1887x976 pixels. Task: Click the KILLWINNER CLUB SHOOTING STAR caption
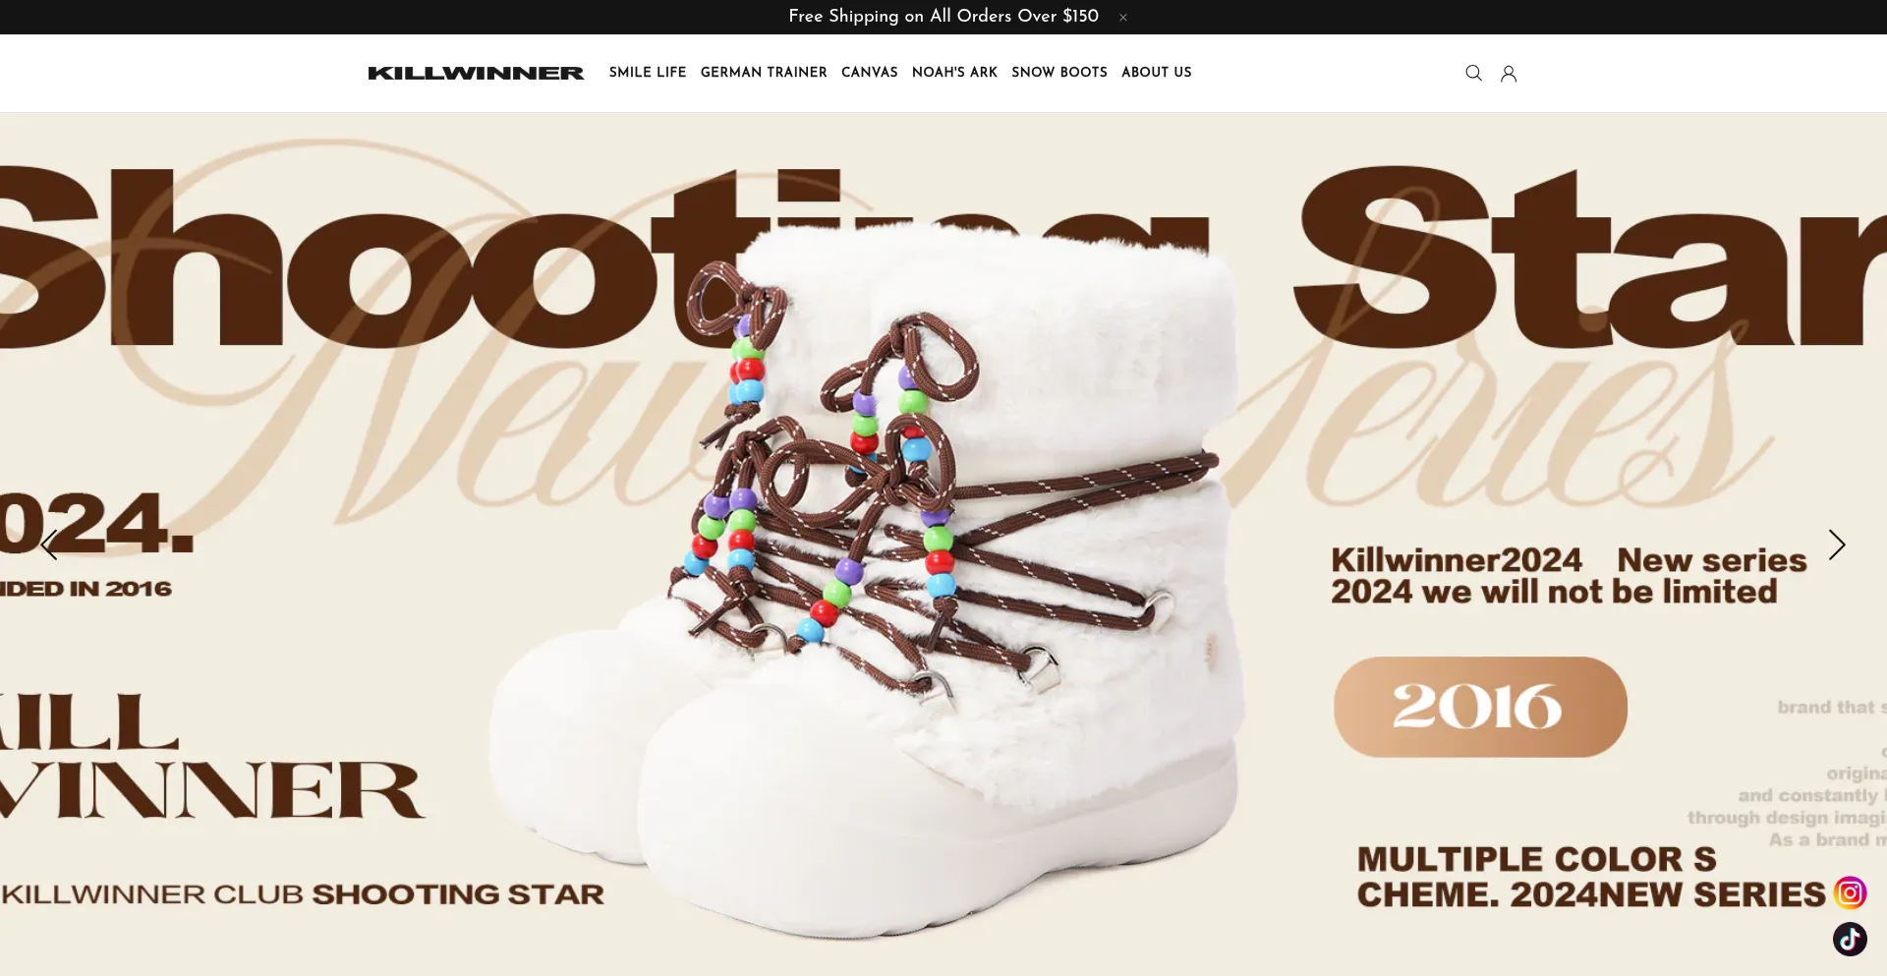pos(303,894)
